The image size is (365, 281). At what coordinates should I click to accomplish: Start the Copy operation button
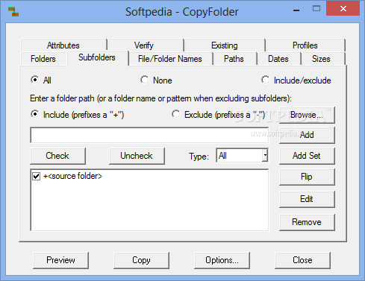[141, 260]
